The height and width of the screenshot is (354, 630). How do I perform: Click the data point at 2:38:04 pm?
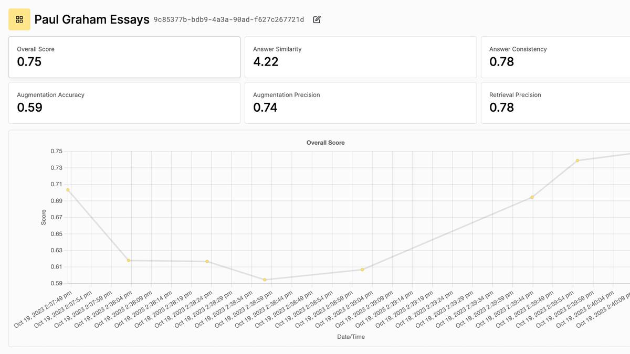pyautogui.click(x=129, y=261)
